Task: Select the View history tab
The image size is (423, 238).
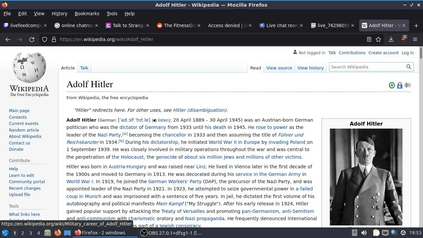Action: (311, 68)
